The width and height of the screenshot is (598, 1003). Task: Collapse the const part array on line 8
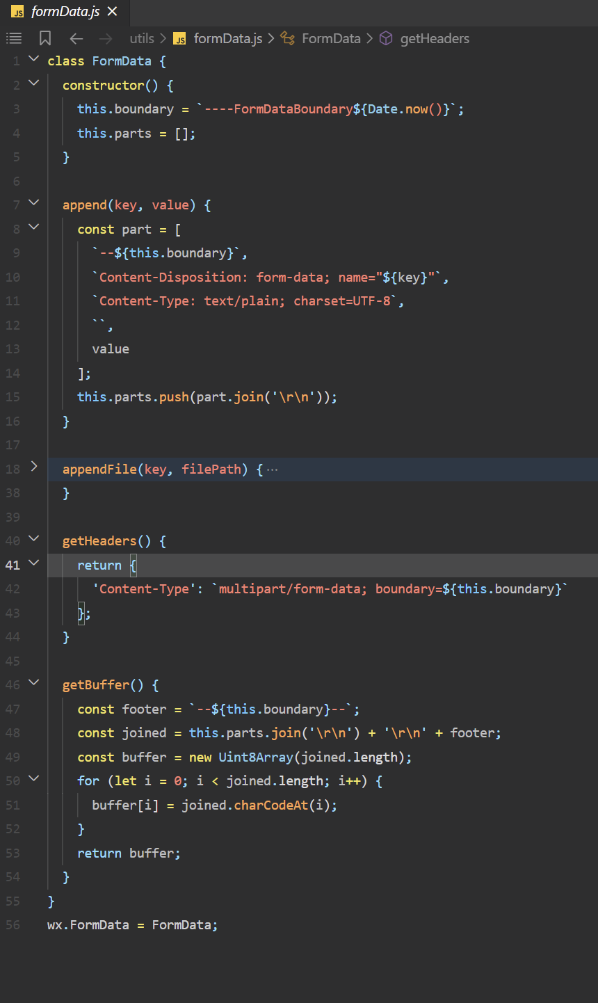pyautogui.click(x=33, y=227)
